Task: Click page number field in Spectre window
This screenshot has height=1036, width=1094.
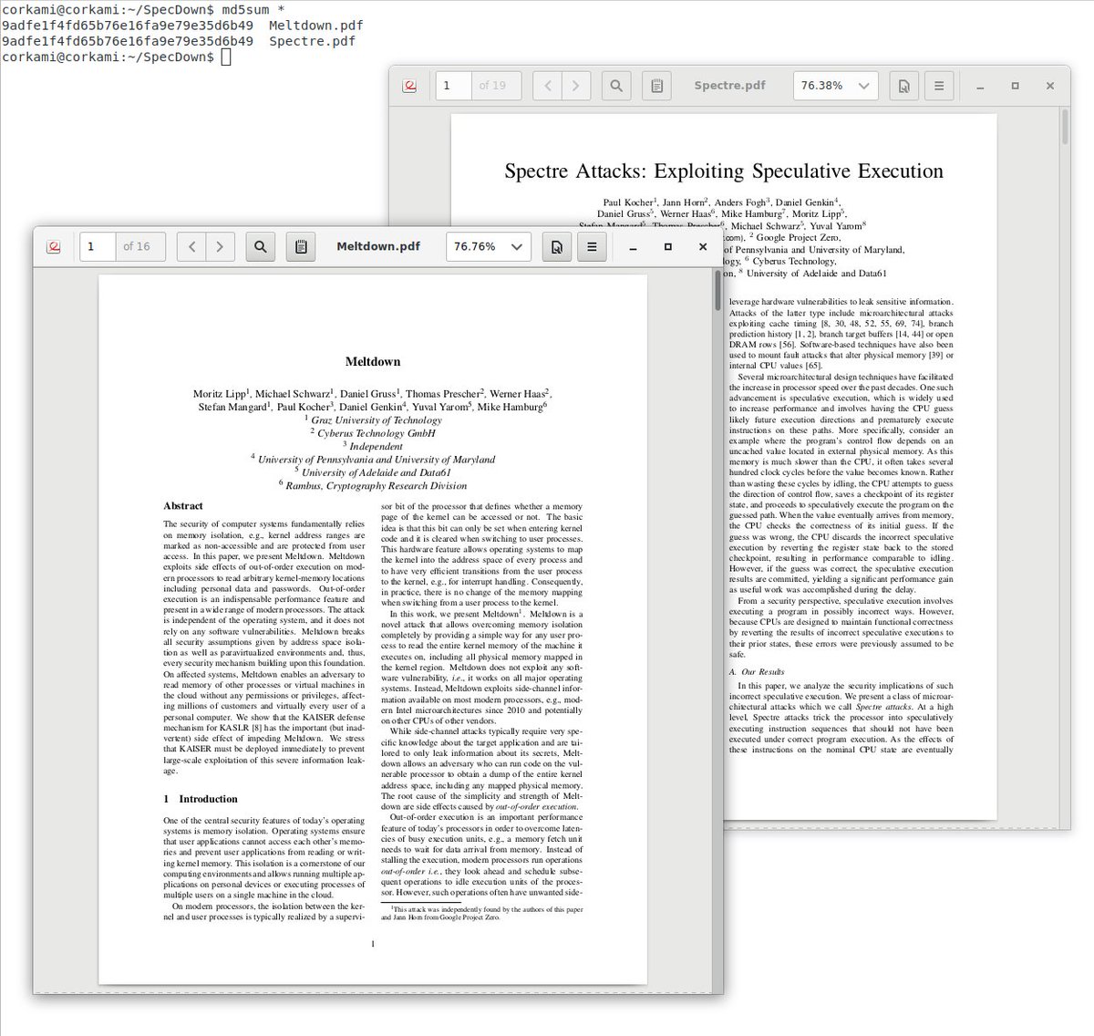Action: point(453,86)
